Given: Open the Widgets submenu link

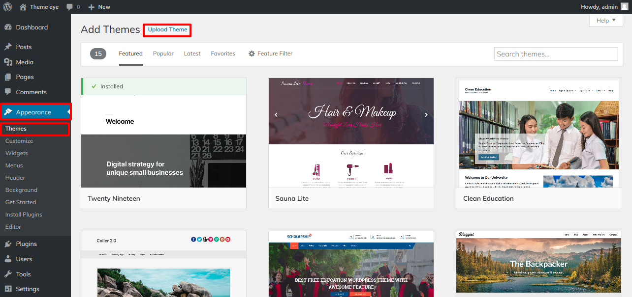Looking at the screenshot, I should (17, 153).
